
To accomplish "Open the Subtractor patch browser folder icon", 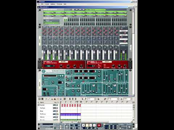I will pyautogui.click(x=60, y=76).
